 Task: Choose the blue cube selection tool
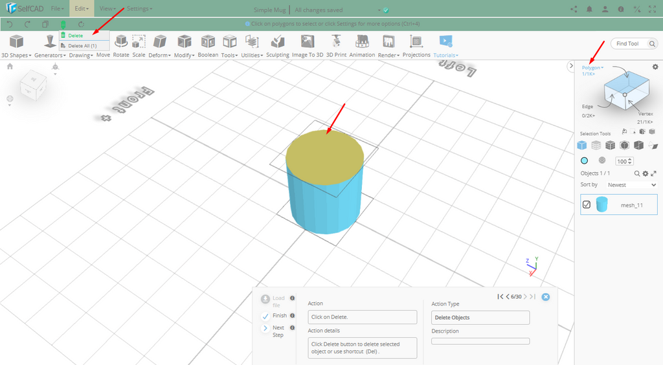[582, 146]
